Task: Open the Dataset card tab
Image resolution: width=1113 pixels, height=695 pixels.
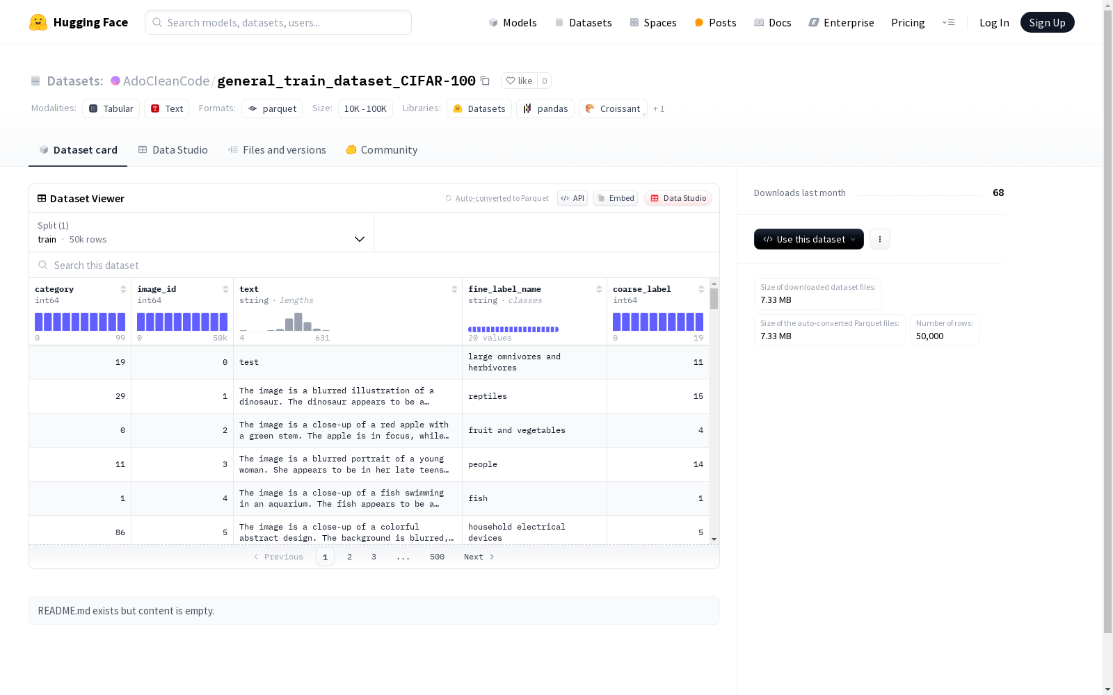Action: coord(78,150)
